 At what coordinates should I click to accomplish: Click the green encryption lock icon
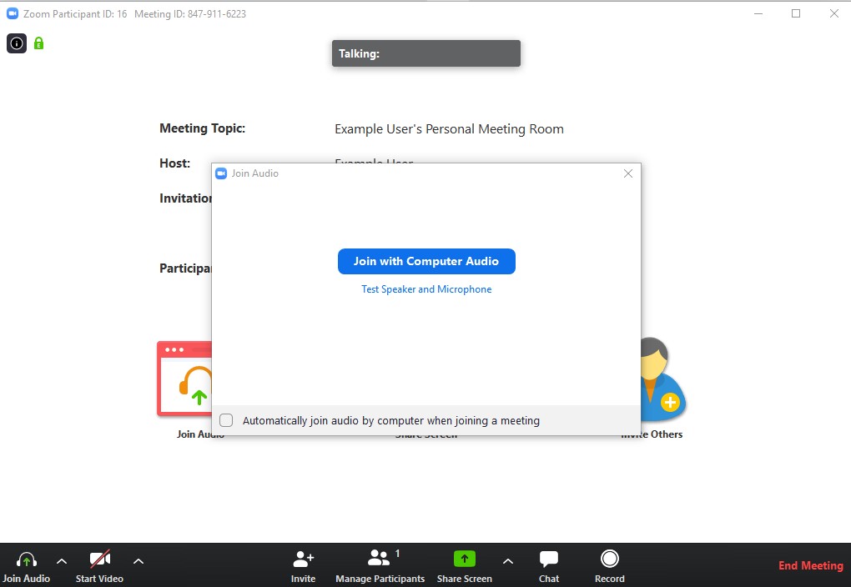click(x=38, y=43)
